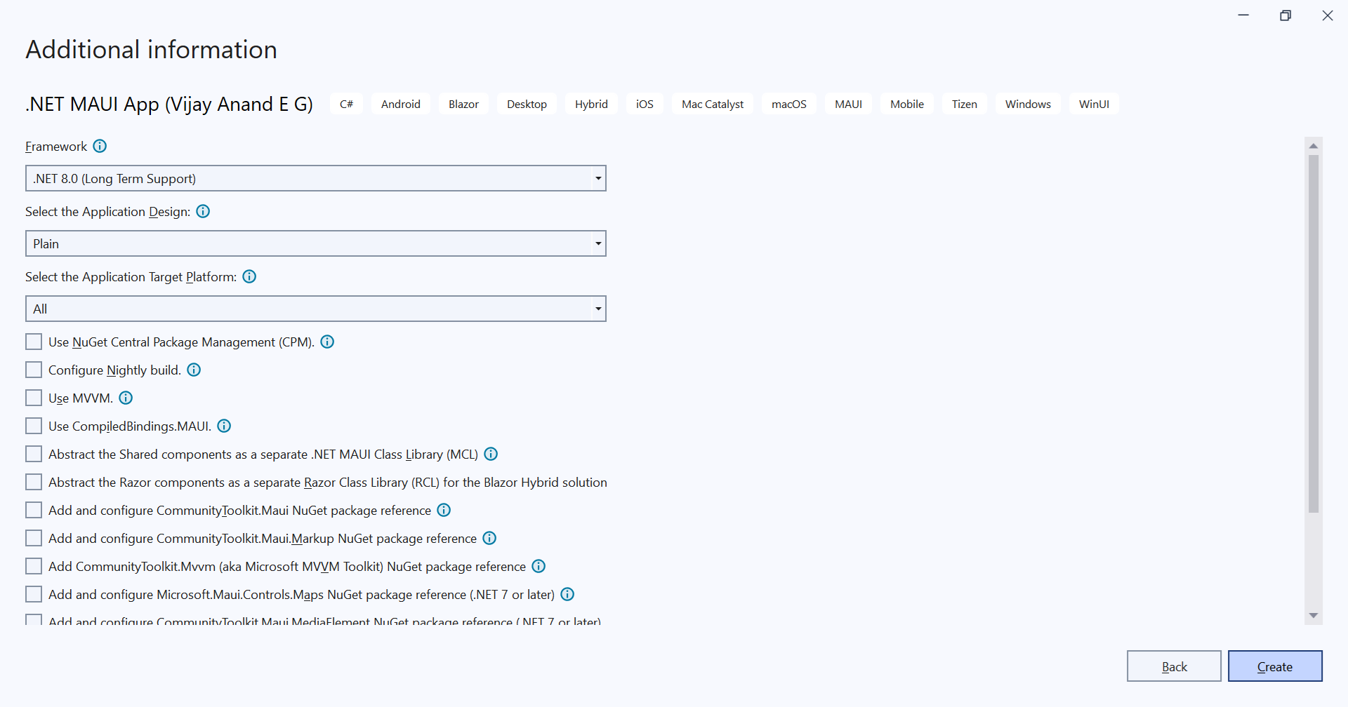Viewport: 1348px width, 707px height.
Task: Click the Windows tag
Action: [x=1028, y=104]
